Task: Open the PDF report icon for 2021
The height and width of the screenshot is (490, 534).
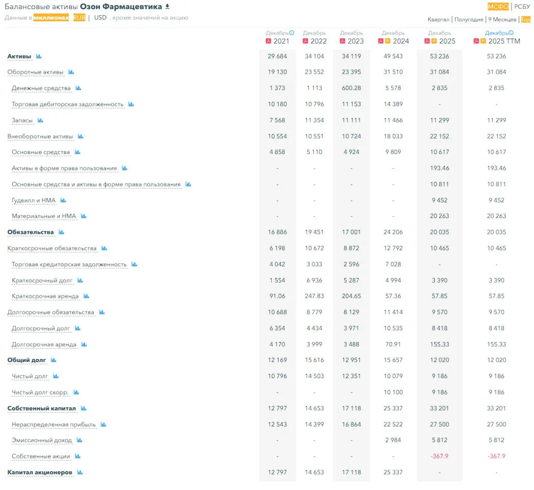Action: point(269,41)
